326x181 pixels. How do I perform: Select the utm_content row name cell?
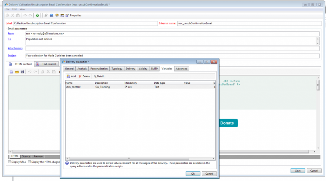pos(73,87)
